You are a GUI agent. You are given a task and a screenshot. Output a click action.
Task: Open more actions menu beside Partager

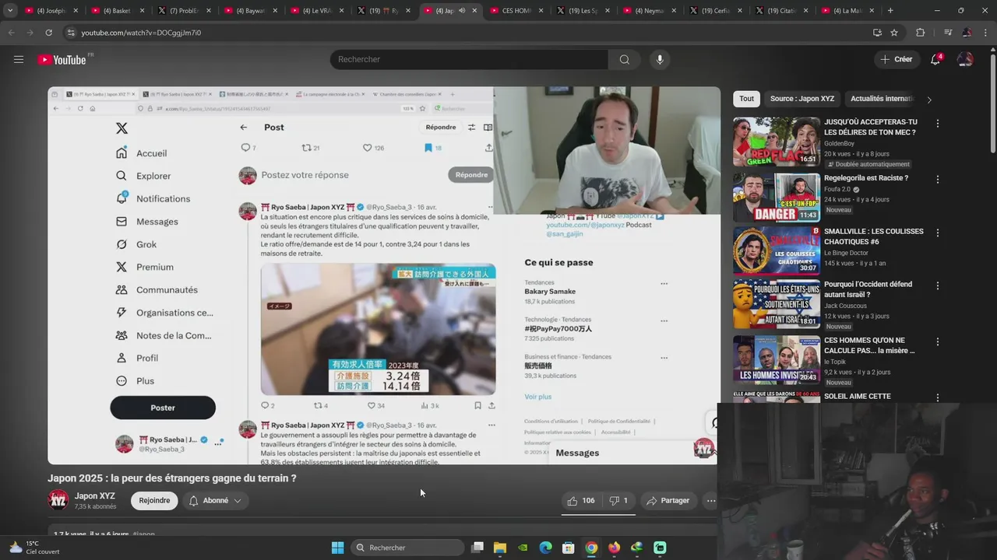tap(711, 501)
